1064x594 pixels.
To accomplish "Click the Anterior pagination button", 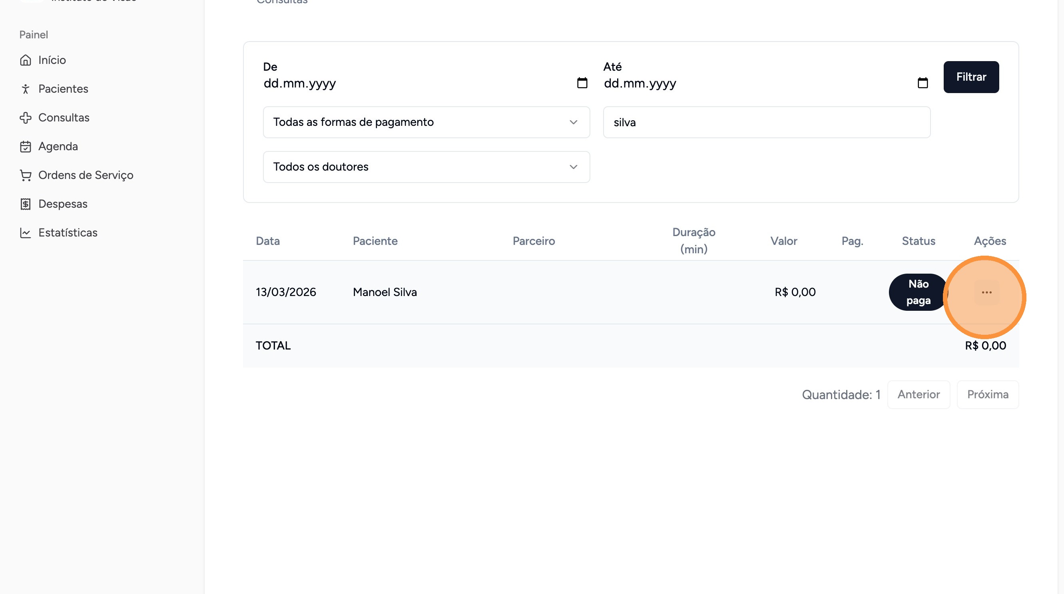I will pos(918,395).
